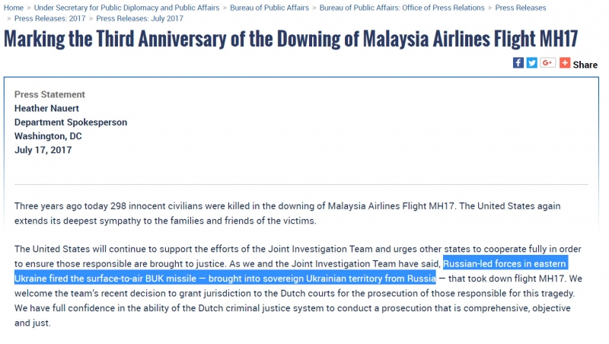Click the July 17, 2017 date
Screen dimensions: 609x344
pyautogui.click(x=43, y=150)
